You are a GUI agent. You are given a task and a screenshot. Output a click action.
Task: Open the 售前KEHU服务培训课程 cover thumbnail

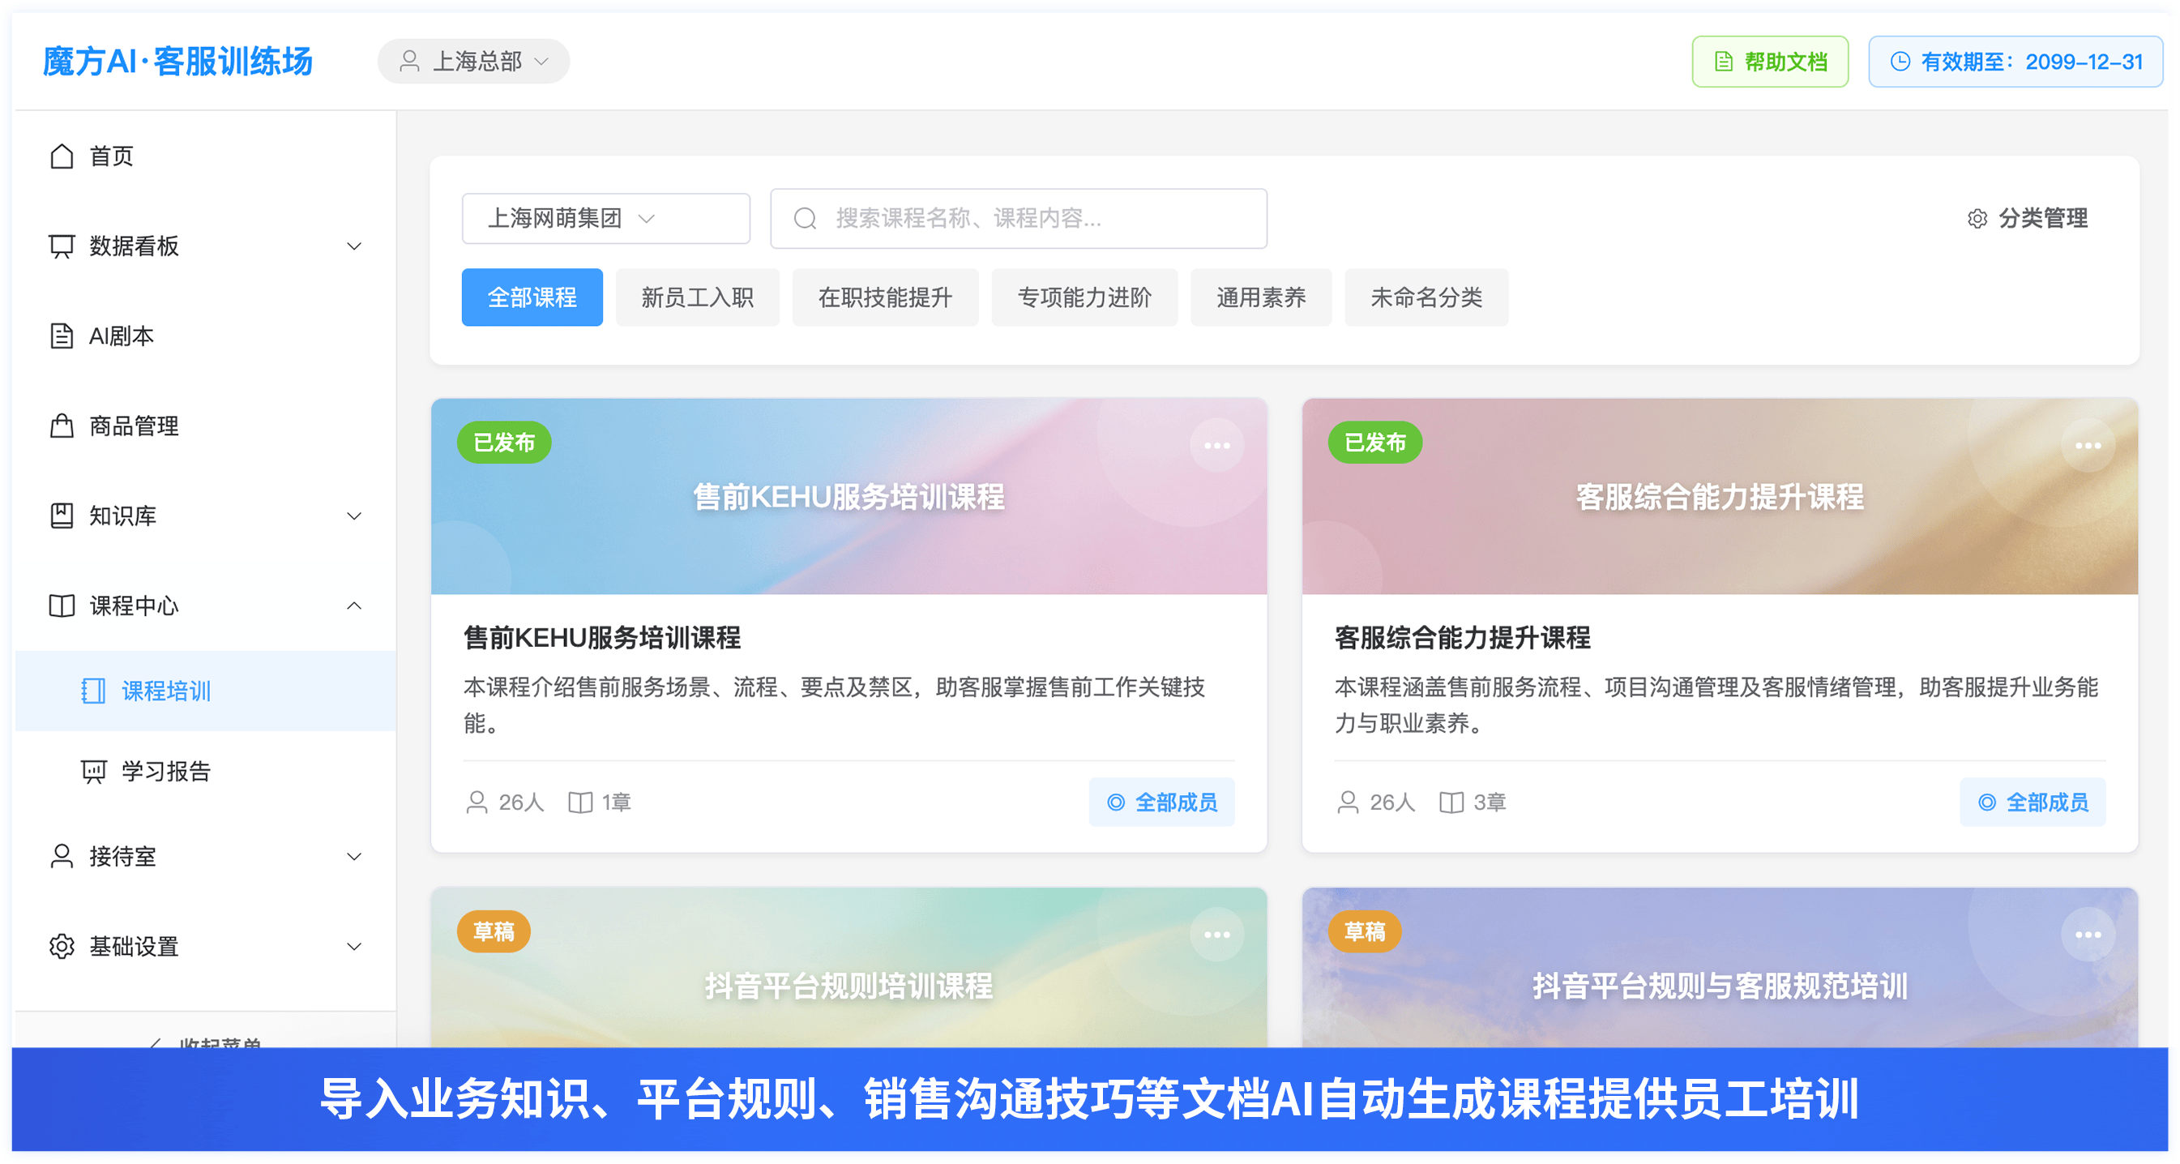pyautogui.click(x=848, y=496)
